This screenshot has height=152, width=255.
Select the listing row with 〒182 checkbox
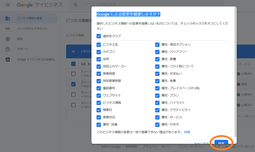(73, 105)
